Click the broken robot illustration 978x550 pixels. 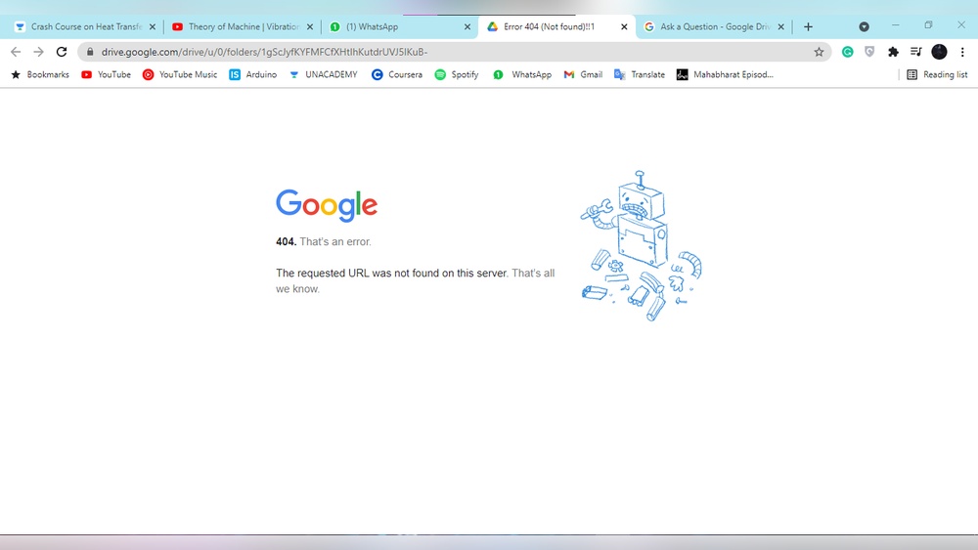642,246
